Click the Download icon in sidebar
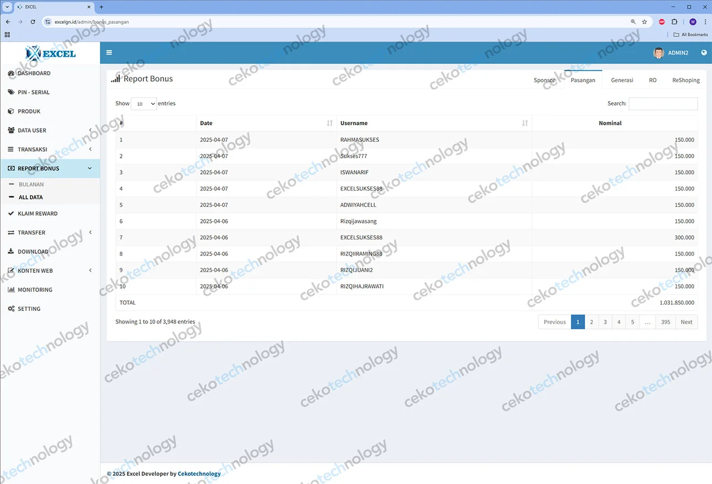Image resolution: width=712 pixels, height=484 pixels. pyautogui.click(x=11, y=252)
